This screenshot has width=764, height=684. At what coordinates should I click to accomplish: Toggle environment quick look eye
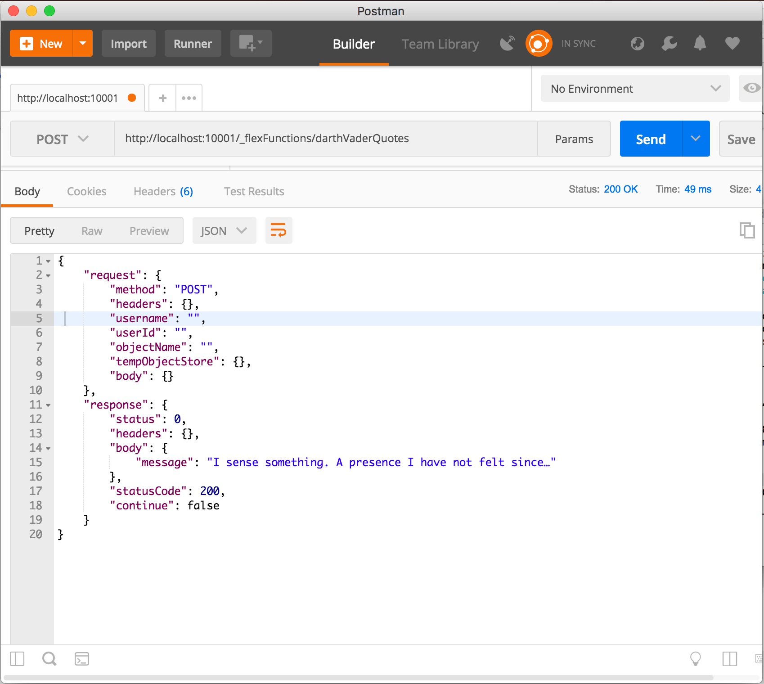point(751,88)
